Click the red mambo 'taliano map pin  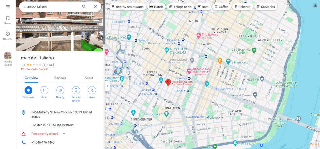point(168,83)
